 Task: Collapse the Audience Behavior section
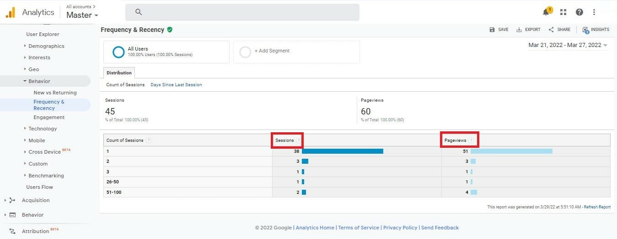[39, 81]
